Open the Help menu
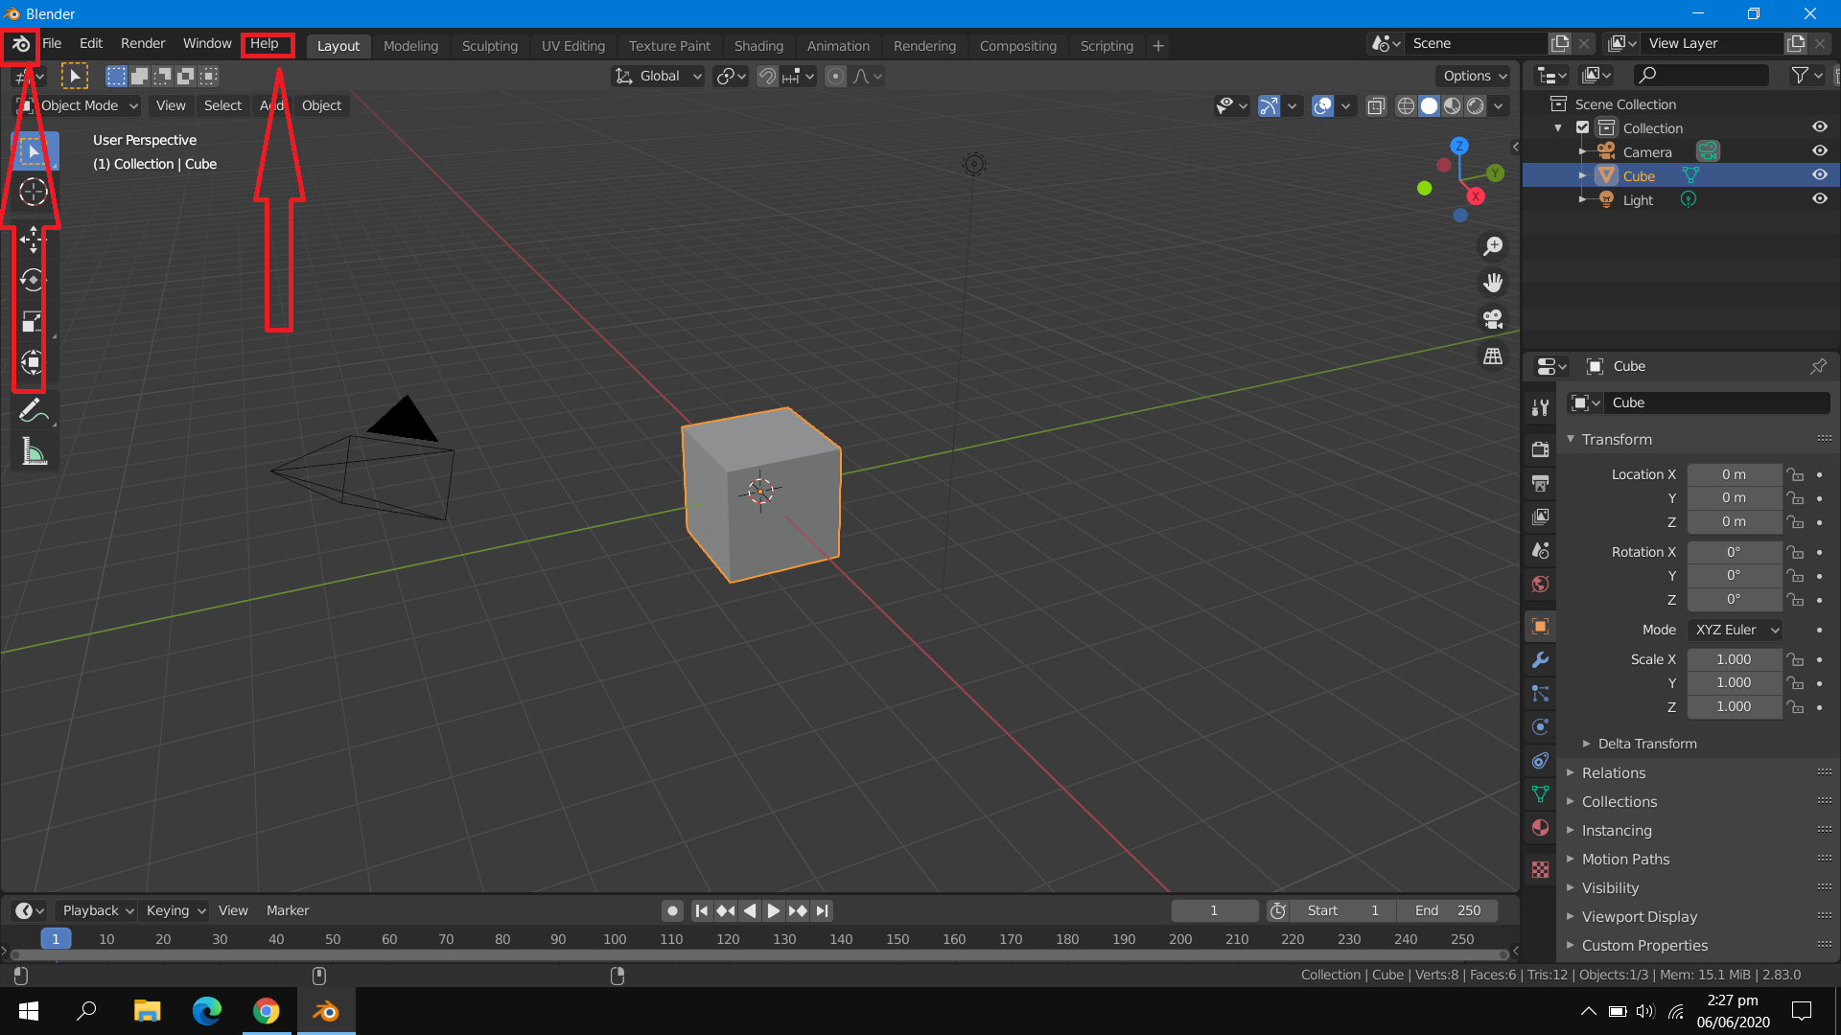The width and height of the screenshot is (1841, 1035). [265, 43]
